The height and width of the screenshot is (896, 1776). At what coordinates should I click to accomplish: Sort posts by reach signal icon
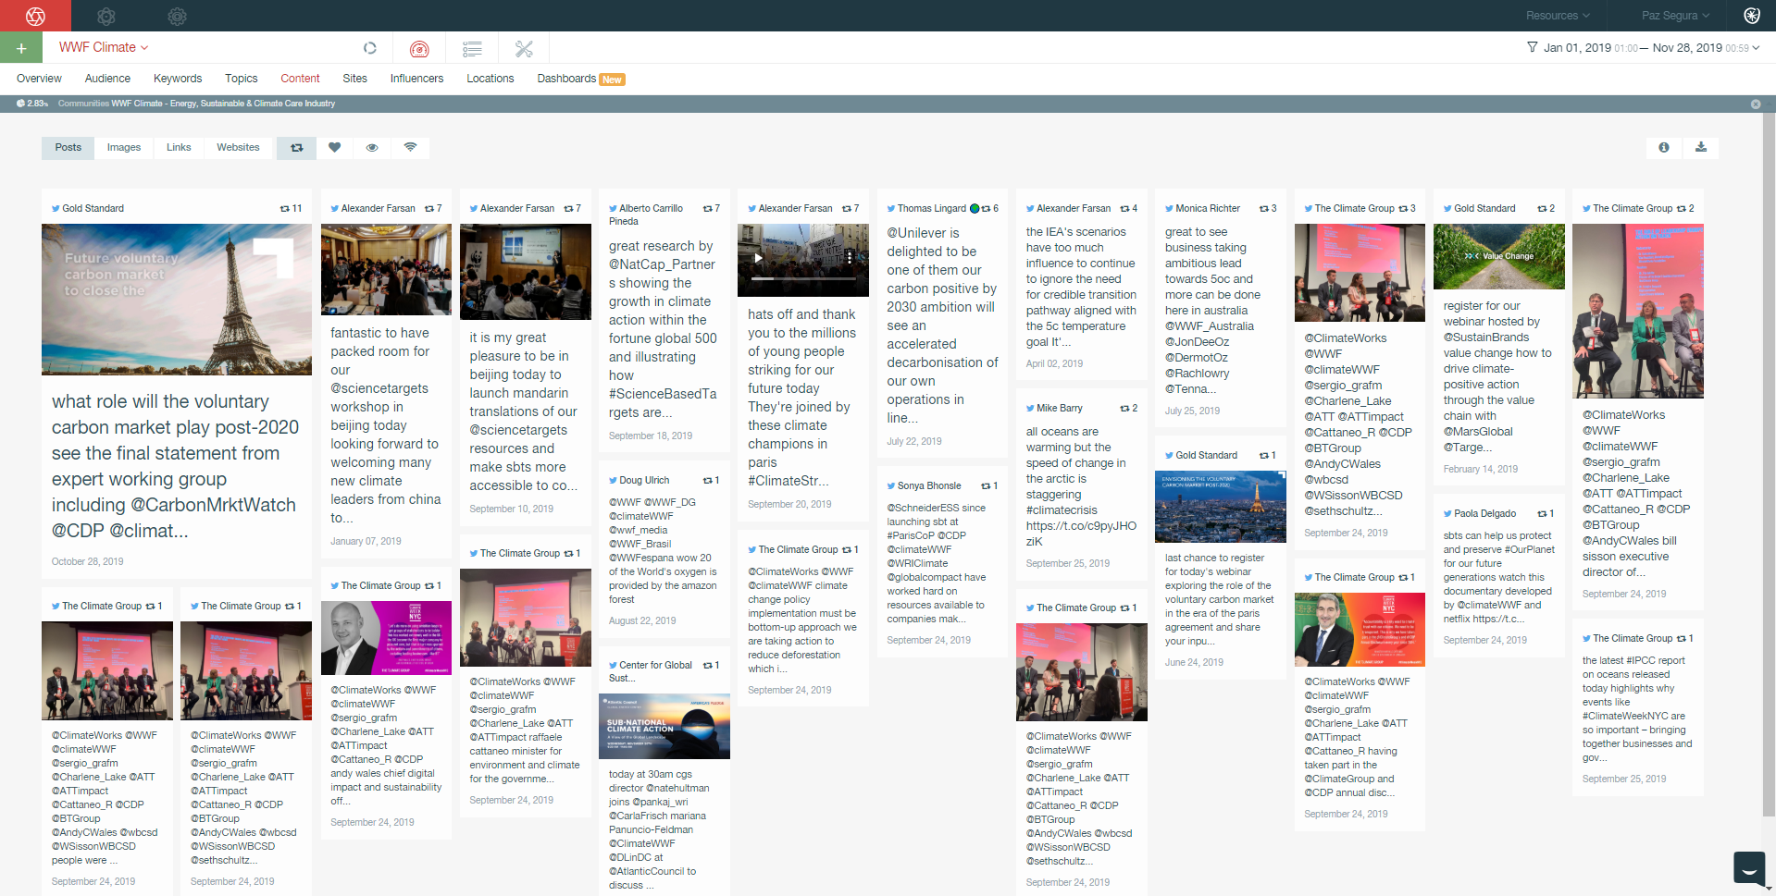tap(410, 148)
